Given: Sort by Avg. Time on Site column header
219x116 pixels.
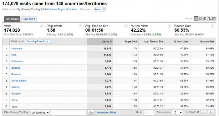Looking at the screenshot, I should pyautogui.click(x=151, y=42).
